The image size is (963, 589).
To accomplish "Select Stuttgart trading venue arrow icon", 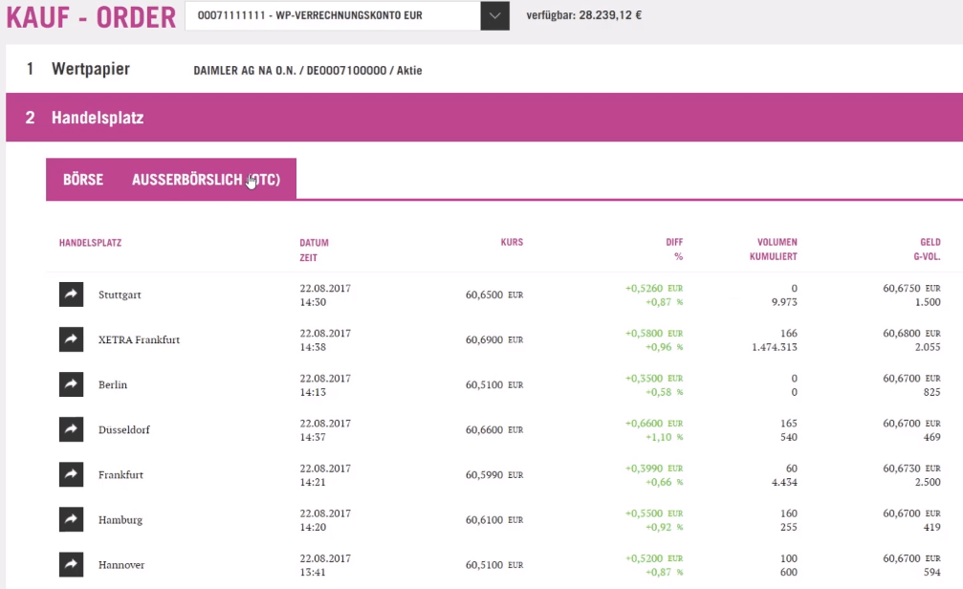I will (x=71, y=294).
